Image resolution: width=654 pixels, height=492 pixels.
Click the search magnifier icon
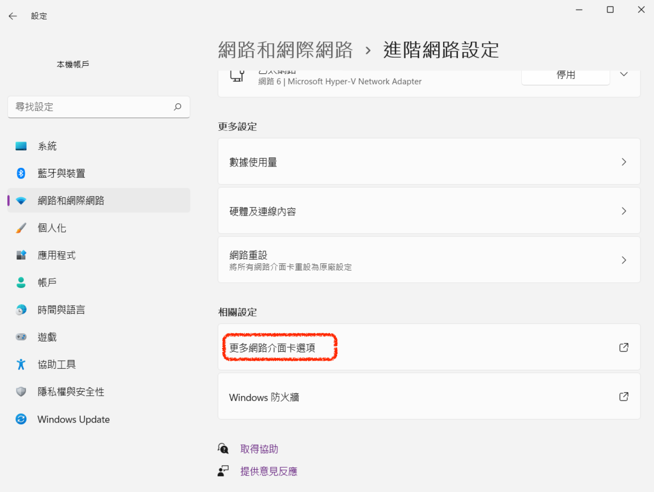[x=177, y=107]
